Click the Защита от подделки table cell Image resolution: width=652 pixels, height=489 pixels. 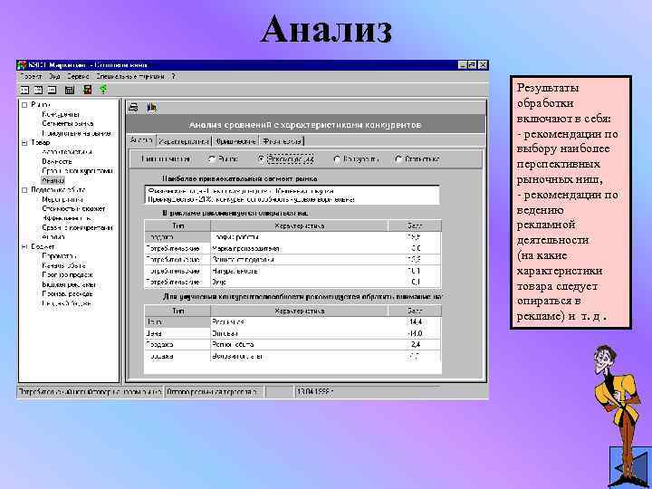coord(299,260)
